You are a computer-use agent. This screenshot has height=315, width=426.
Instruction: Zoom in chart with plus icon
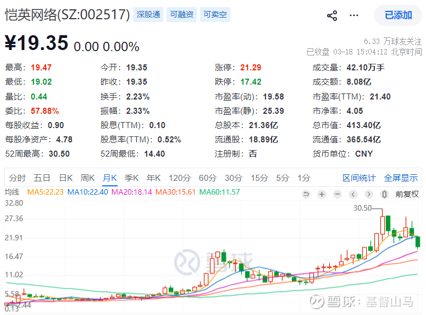(x=322, y=194)
